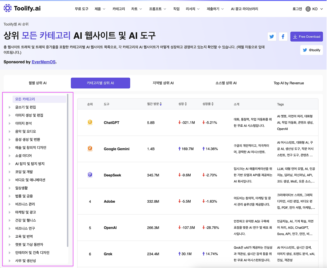Expand the 코딩 및 개발 category arrow
The height and width of the screenshot is (268, 327).
pyautogui.click(x=10, y=172)
